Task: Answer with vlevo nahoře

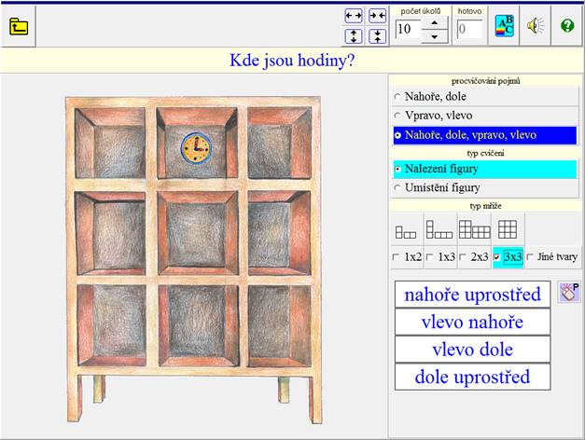Action: point(472,323)
